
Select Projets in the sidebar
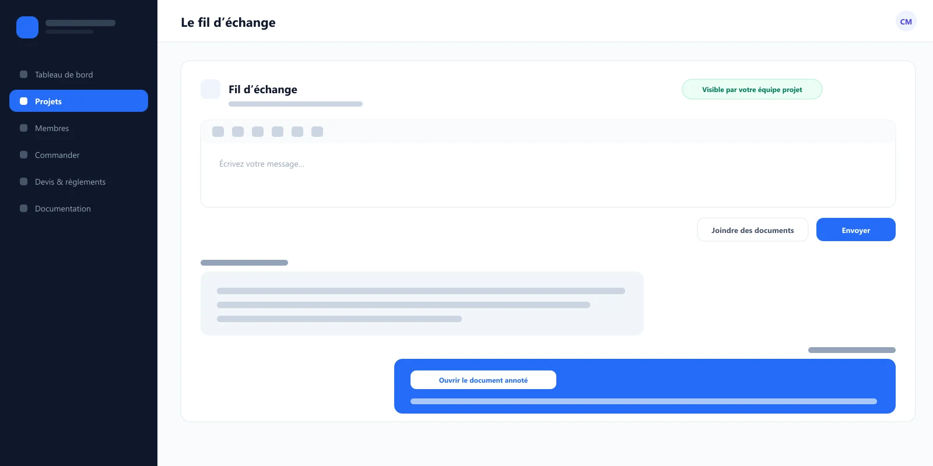[79, 101]
